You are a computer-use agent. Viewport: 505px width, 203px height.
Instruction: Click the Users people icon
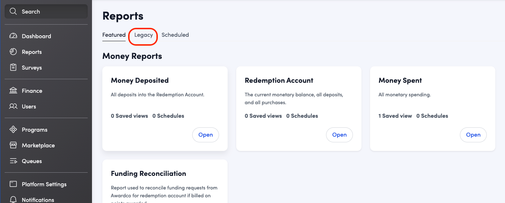[x=13, y=106]
